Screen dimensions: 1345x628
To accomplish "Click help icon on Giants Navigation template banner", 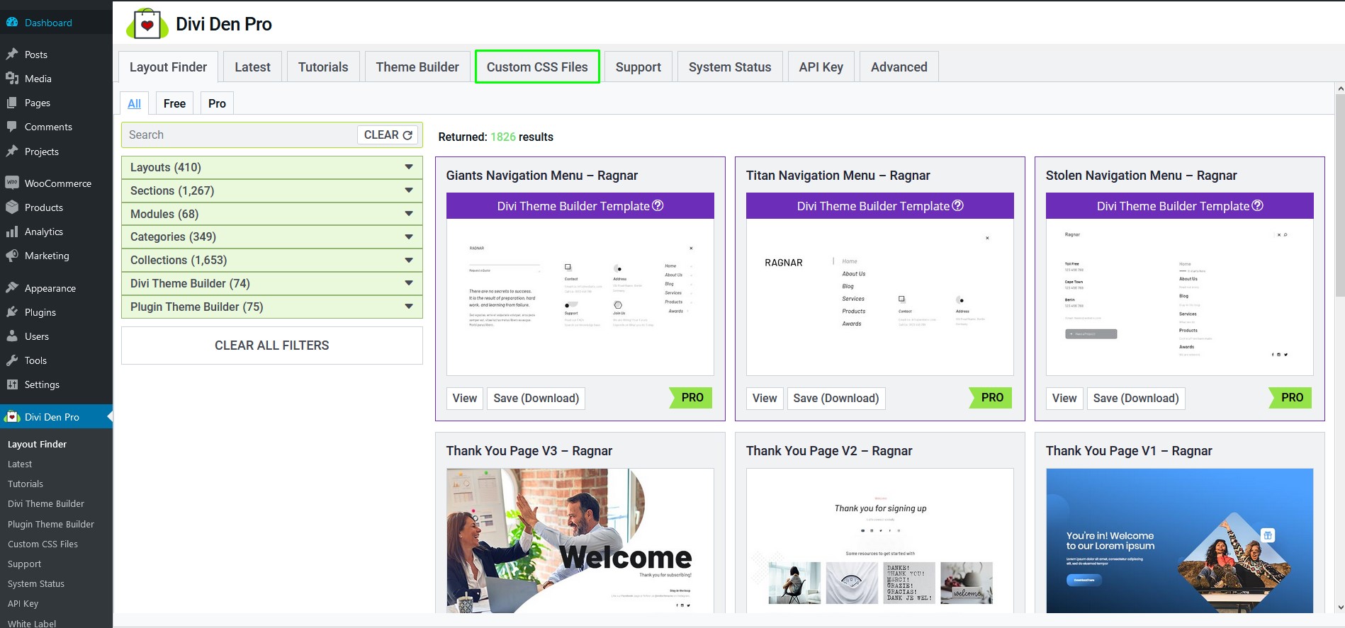I will point(658,205).
